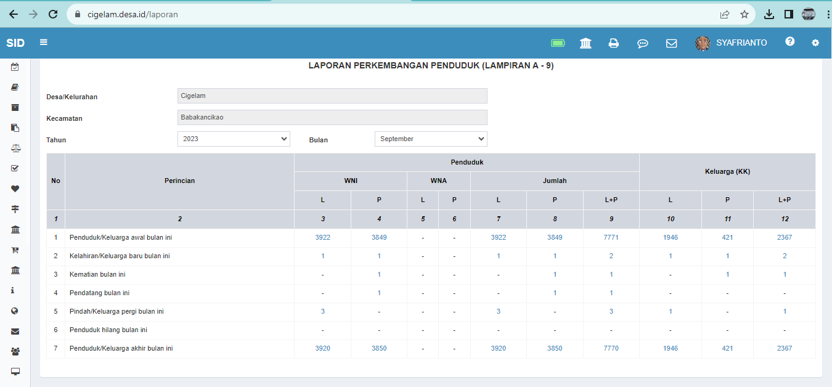Viewport: 832px width, 387px height.
Task: Open the Bulan dropdown showing September
Action: [430, 139]
